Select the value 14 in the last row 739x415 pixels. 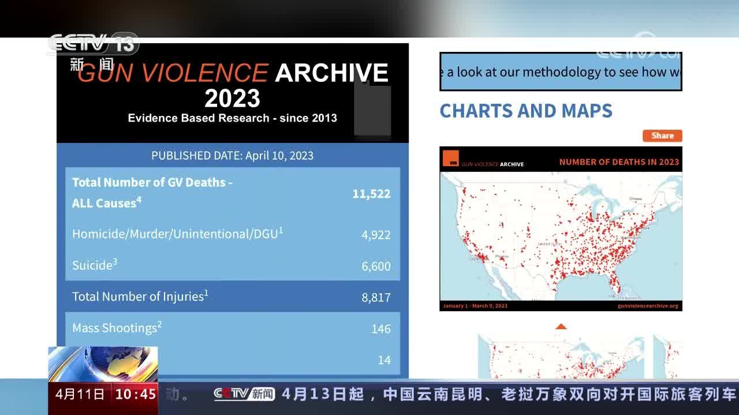click(x=384, y=360)
